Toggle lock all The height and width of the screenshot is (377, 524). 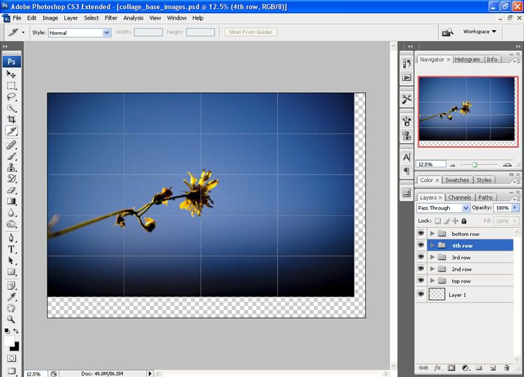464,221
